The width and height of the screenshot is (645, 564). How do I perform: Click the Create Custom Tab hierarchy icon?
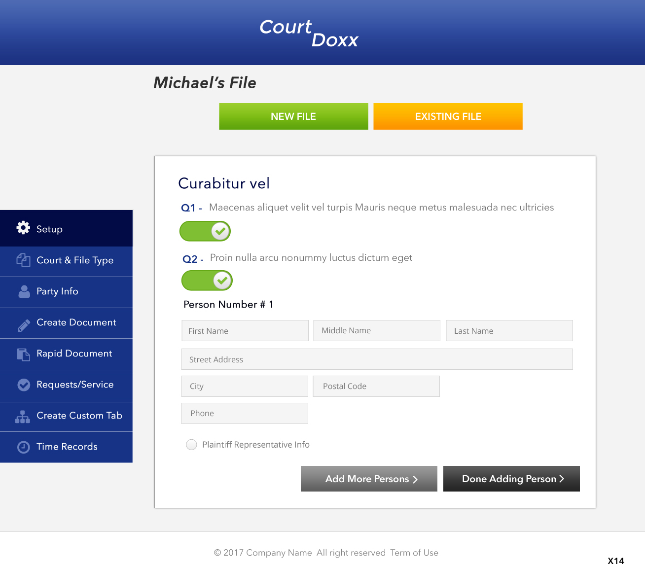(23, 417)
